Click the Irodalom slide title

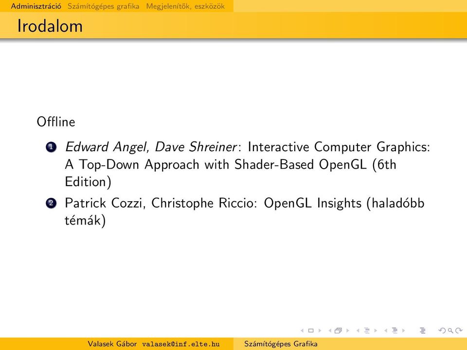[x=50, y=26]
